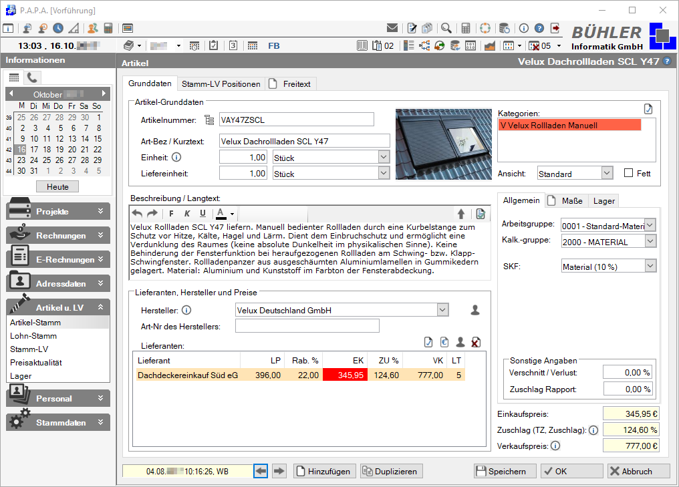Toggle the Fett checkbox
The width and height of the screenshot is (679, 487).
pyautogui.click(x=628, y=173)
